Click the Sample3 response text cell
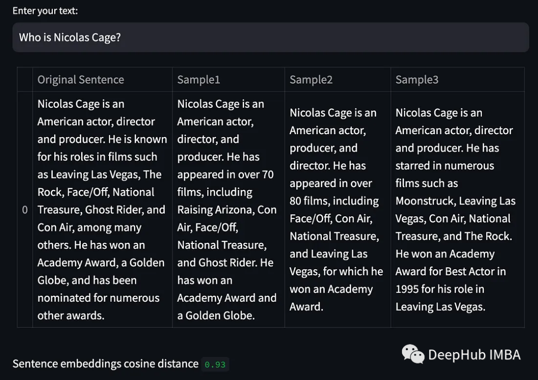 (456, 209)
